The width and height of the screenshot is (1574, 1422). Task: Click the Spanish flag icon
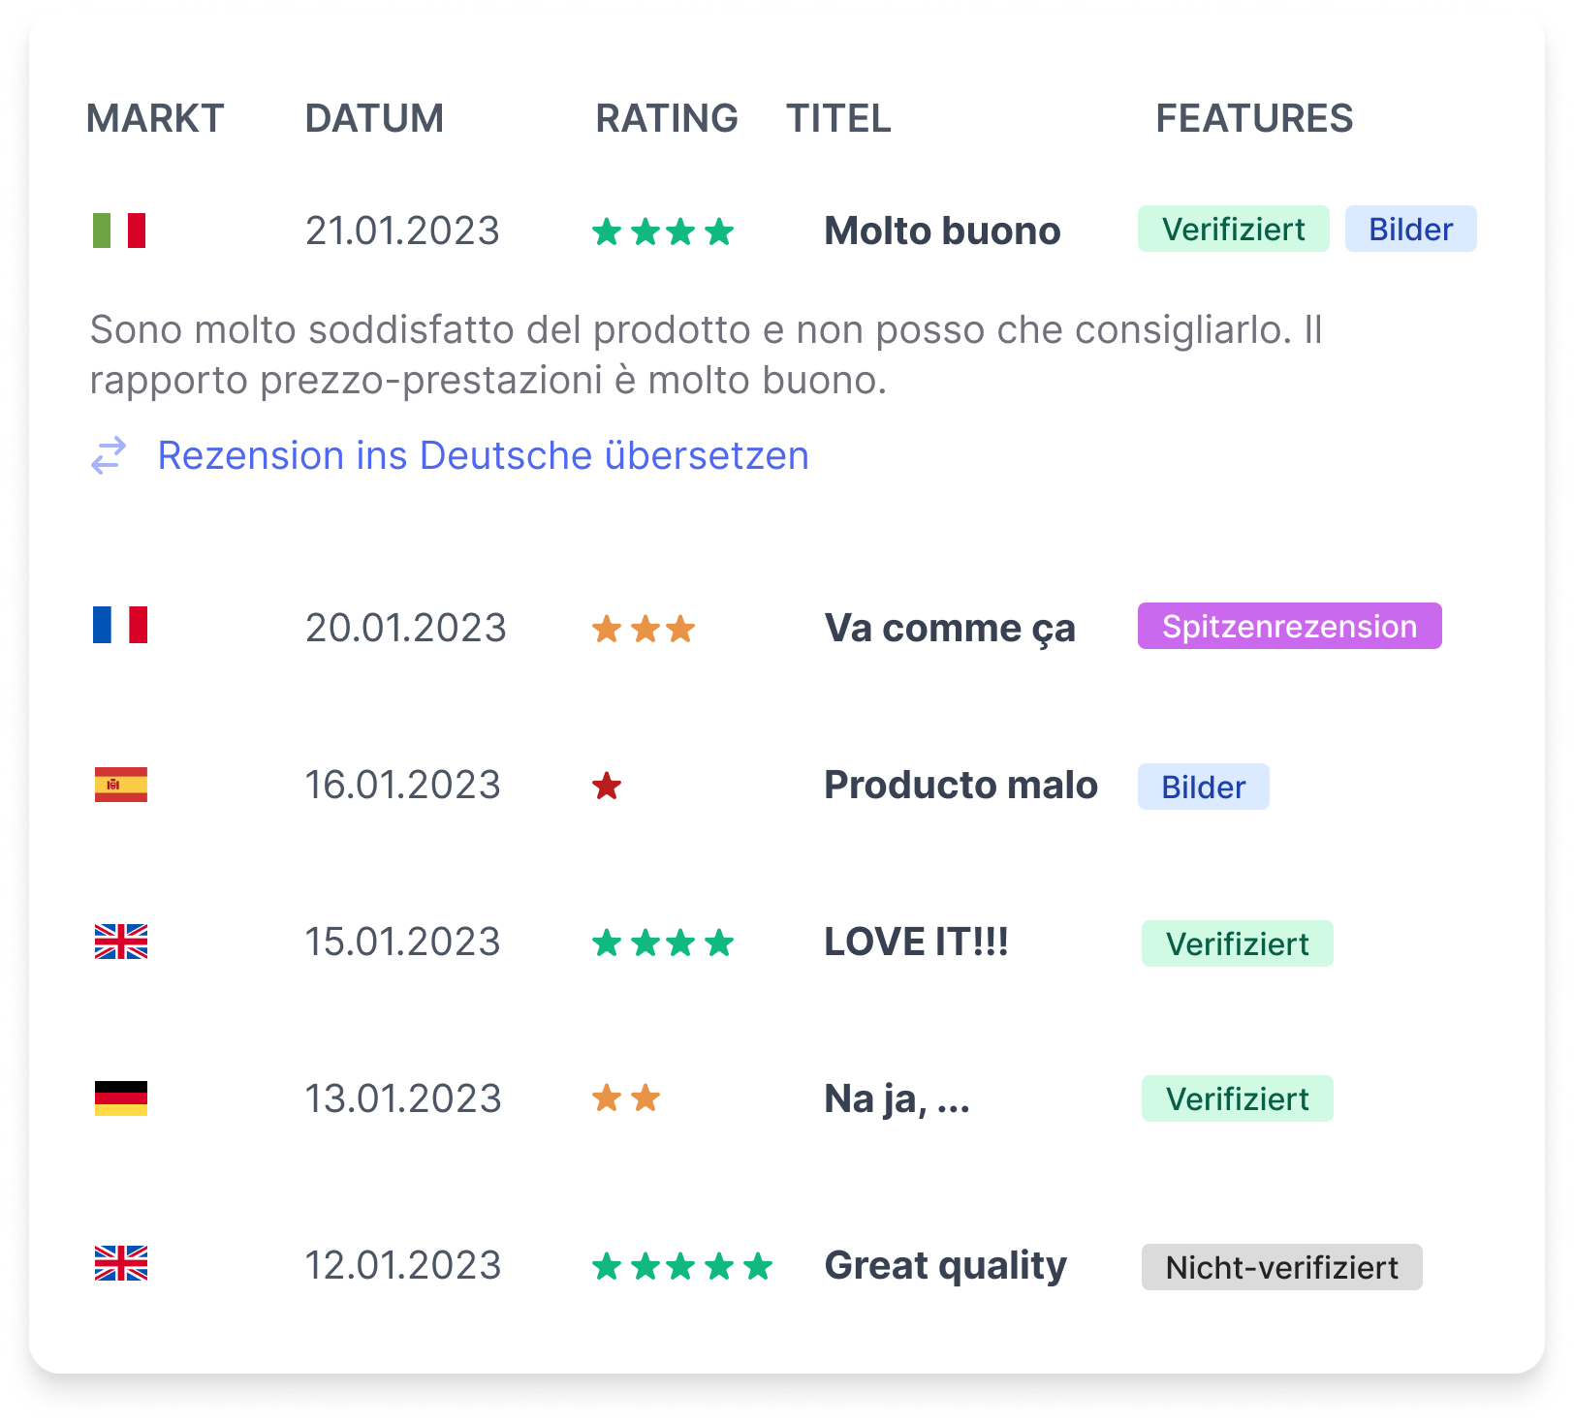click(121, 785)
